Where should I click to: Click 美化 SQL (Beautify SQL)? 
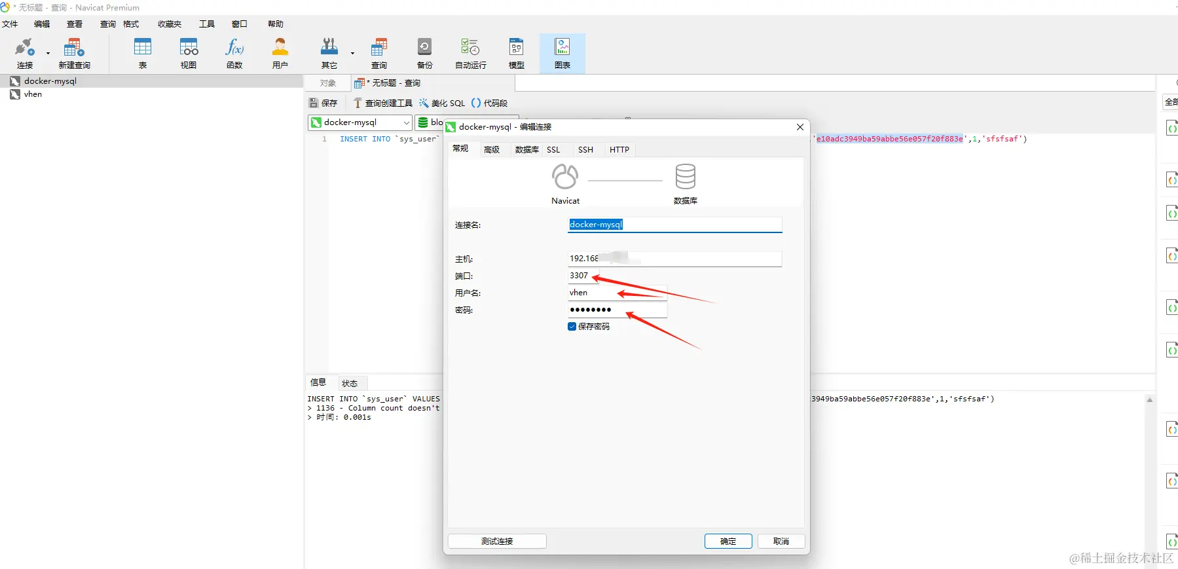click(442, 103)
